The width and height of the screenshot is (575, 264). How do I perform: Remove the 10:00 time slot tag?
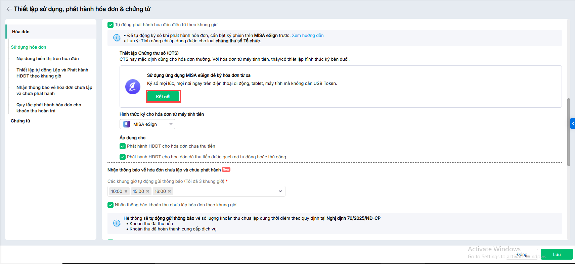(126, 191)
